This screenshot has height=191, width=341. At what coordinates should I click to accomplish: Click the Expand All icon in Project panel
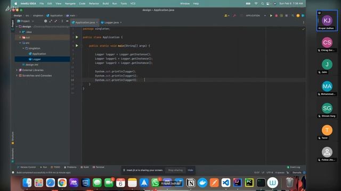(51, 21)
